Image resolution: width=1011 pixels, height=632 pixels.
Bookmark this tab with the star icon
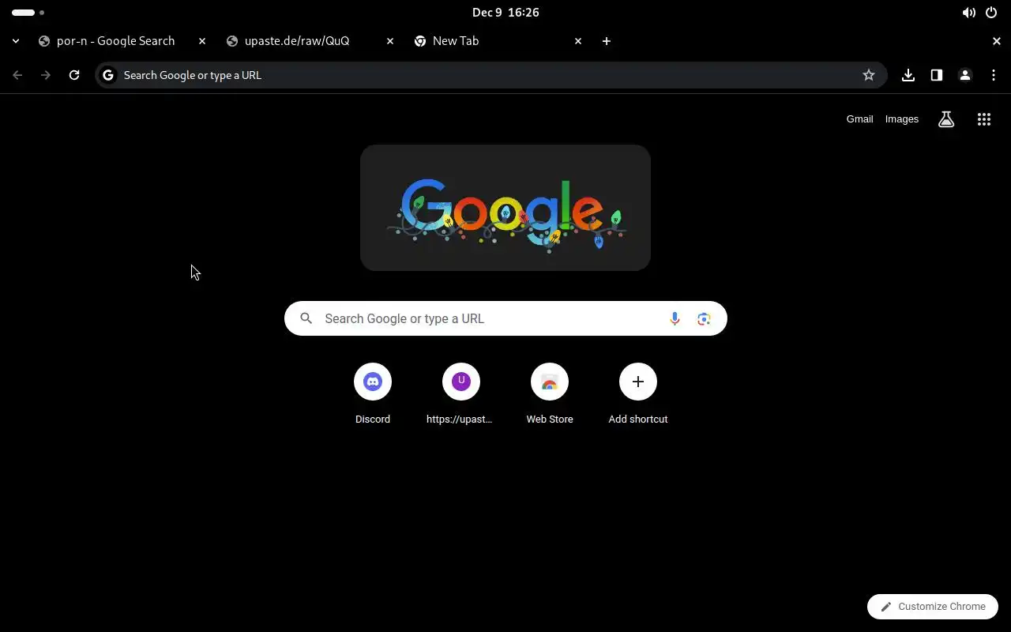click(x=869, y=75)
